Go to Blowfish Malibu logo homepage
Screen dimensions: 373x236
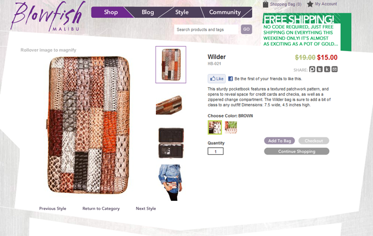click(48, 16)
